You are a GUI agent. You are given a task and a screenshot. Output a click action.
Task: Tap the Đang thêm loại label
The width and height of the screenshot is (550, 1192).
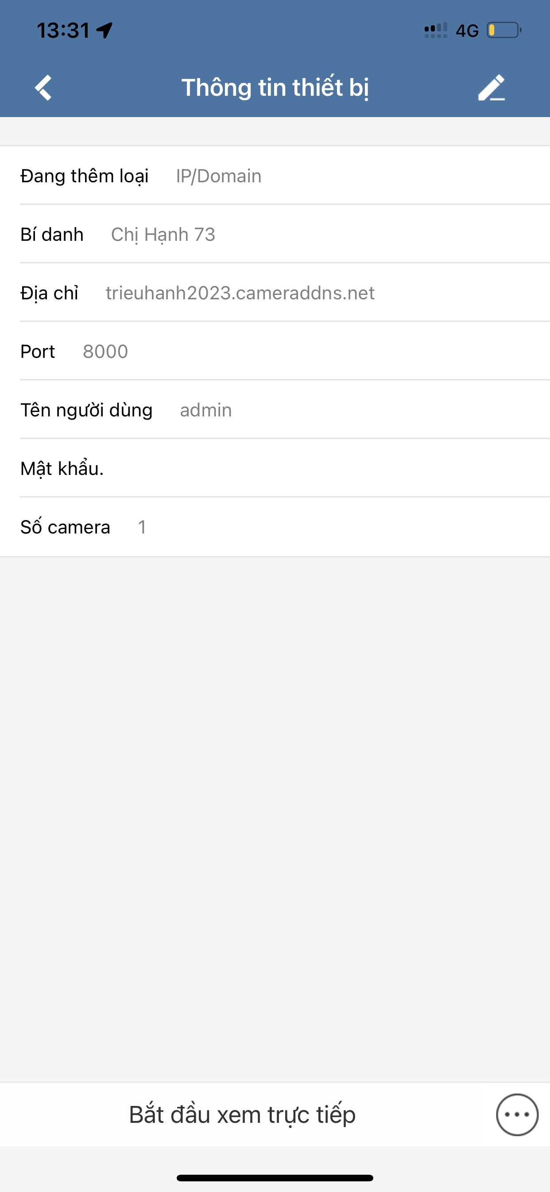[85, 176]
